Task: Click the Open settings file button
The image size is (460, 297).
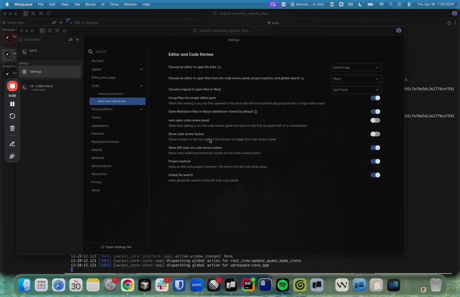Action: 116,247
